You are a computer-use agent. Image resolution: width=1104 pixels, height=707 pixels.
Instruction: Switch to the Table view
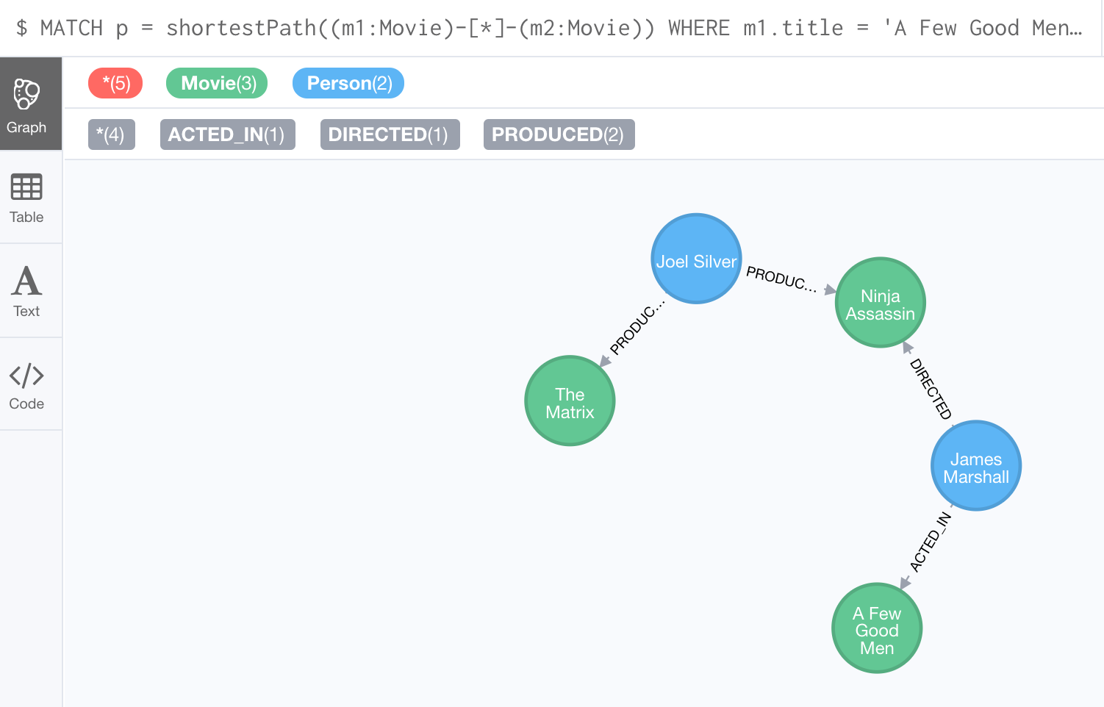click(31, 197)
